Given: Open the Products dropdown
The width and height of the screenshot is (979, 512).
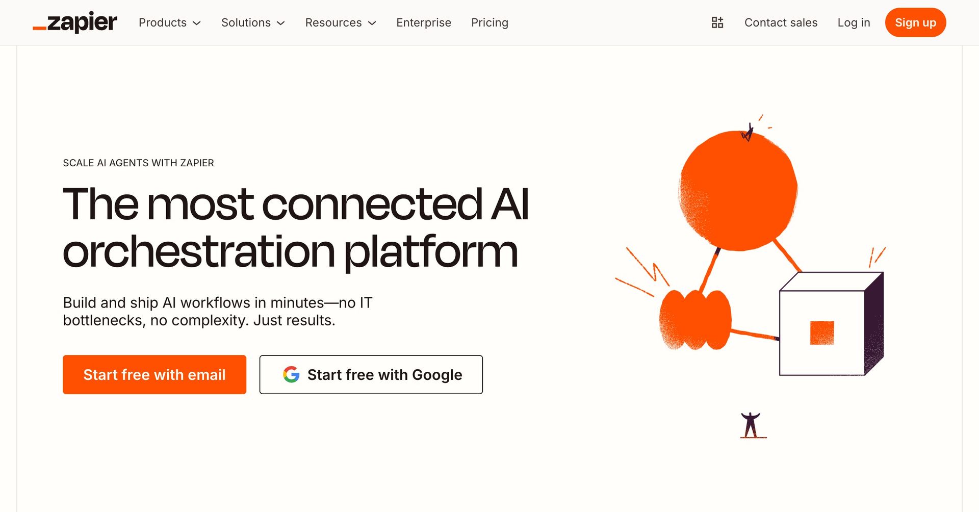Looking at the screenshot, I should point(163,22).
